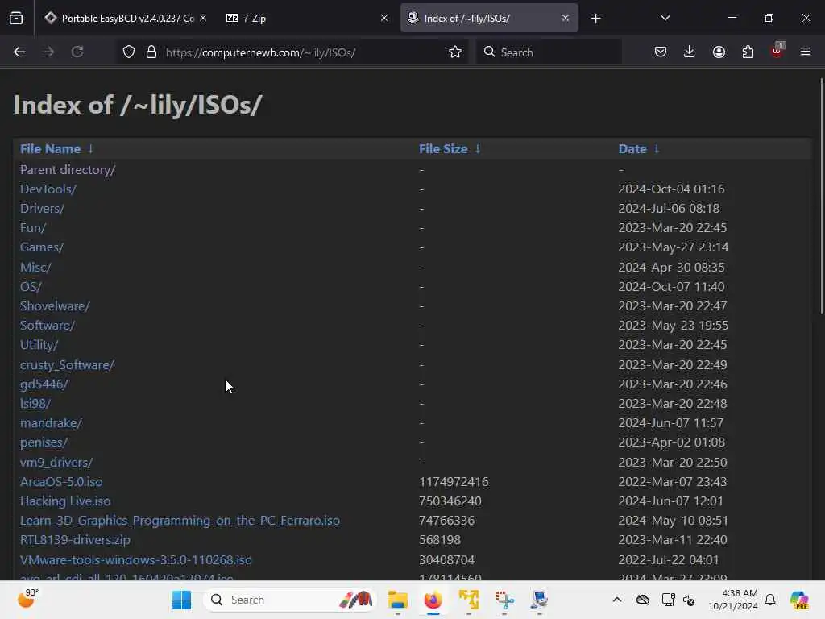Reload the current page
Image resolution: width=825 pixels, height=619 pixels.
click(x=77, y=52)
